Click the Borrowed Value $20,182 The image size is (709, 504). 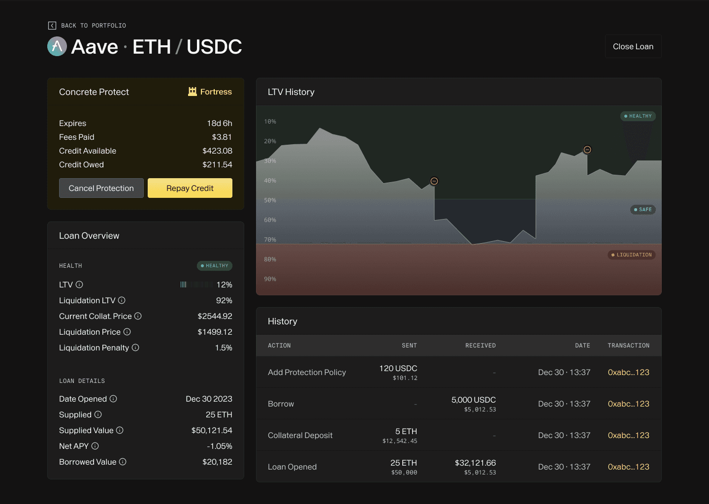tap(217, 462)
